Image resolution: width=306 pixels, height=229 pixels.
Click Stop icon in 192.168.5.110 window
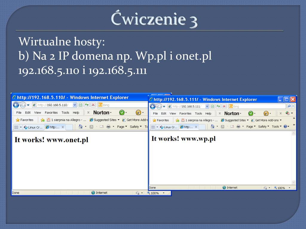pos(93,105)
